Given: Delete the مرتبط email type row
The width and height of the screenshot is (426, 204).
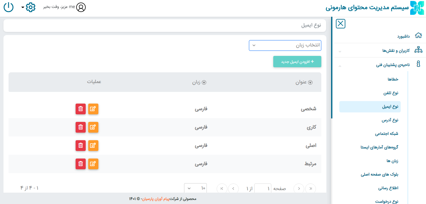Looking at the screenshot, I should pos(81,164).
